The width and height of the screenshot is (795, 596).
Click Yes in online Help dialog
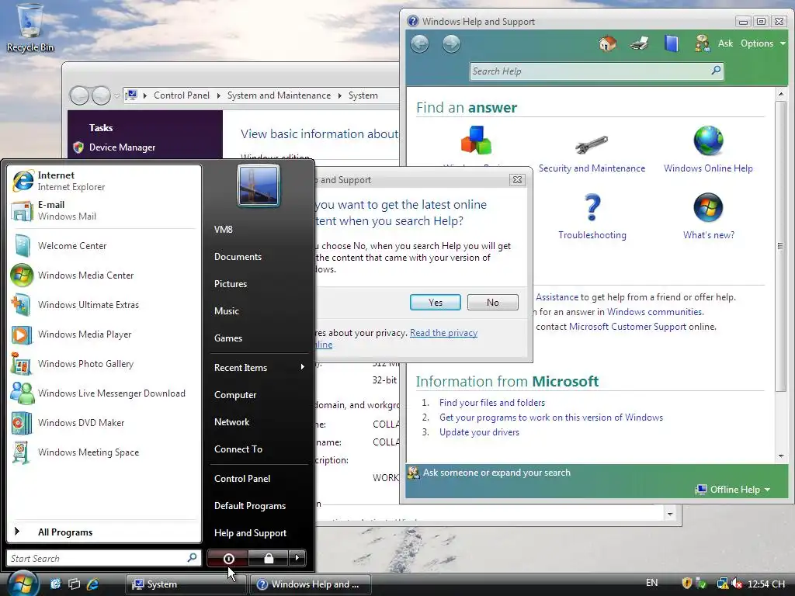pyautogui.click(x=436, y=303)
